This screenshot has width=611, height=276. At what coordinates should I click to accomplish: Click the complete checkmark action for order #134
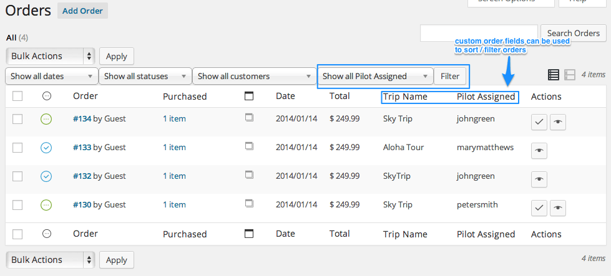click(539, 122)
